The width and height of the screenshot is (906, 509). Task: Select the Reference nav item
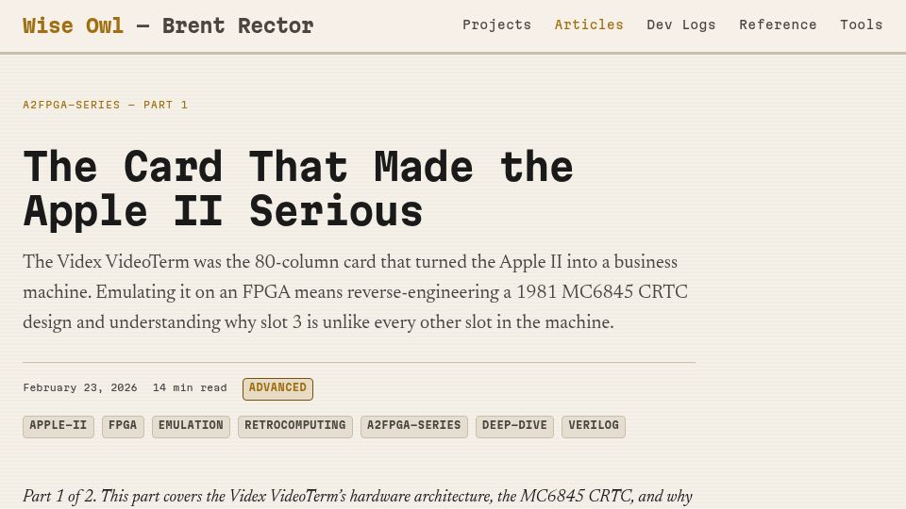(778, 25)
